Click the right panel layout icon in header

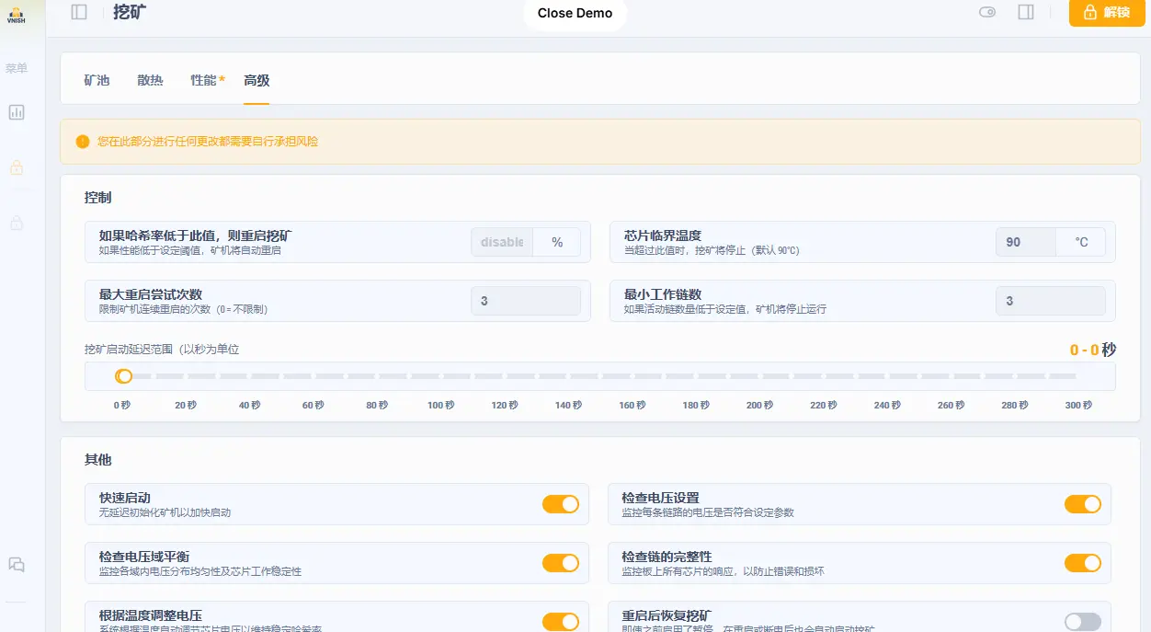click(1026, 12)
